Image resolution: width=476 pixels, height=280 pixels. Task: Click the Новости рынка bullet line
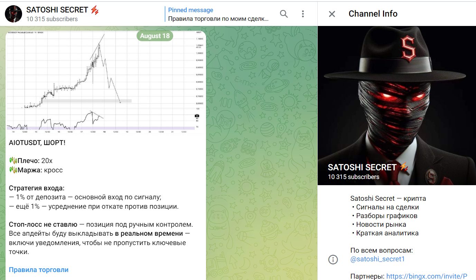(379, 225)
